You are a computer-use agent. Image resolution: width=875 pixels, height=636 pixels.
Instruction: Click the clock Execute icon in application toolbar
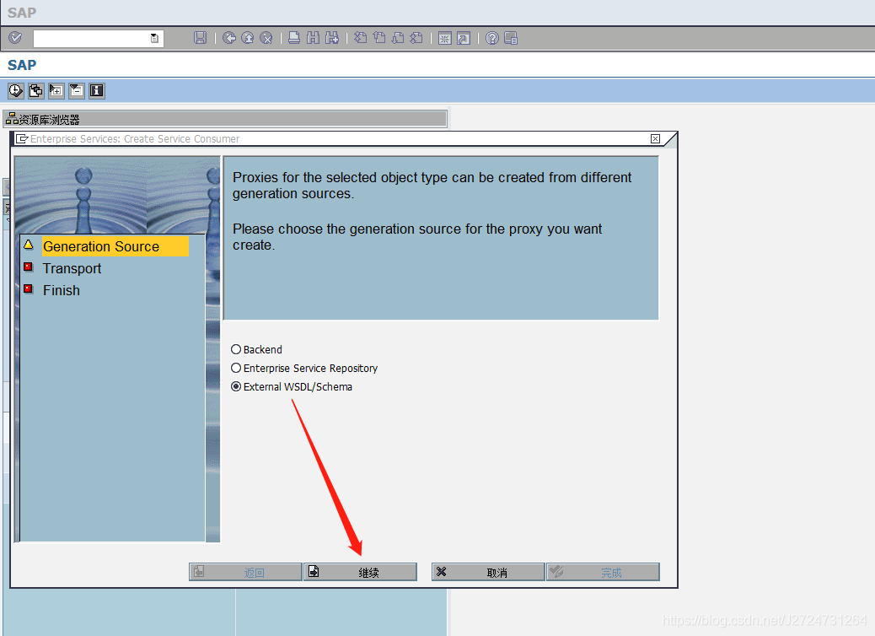(x=16, y=90)
